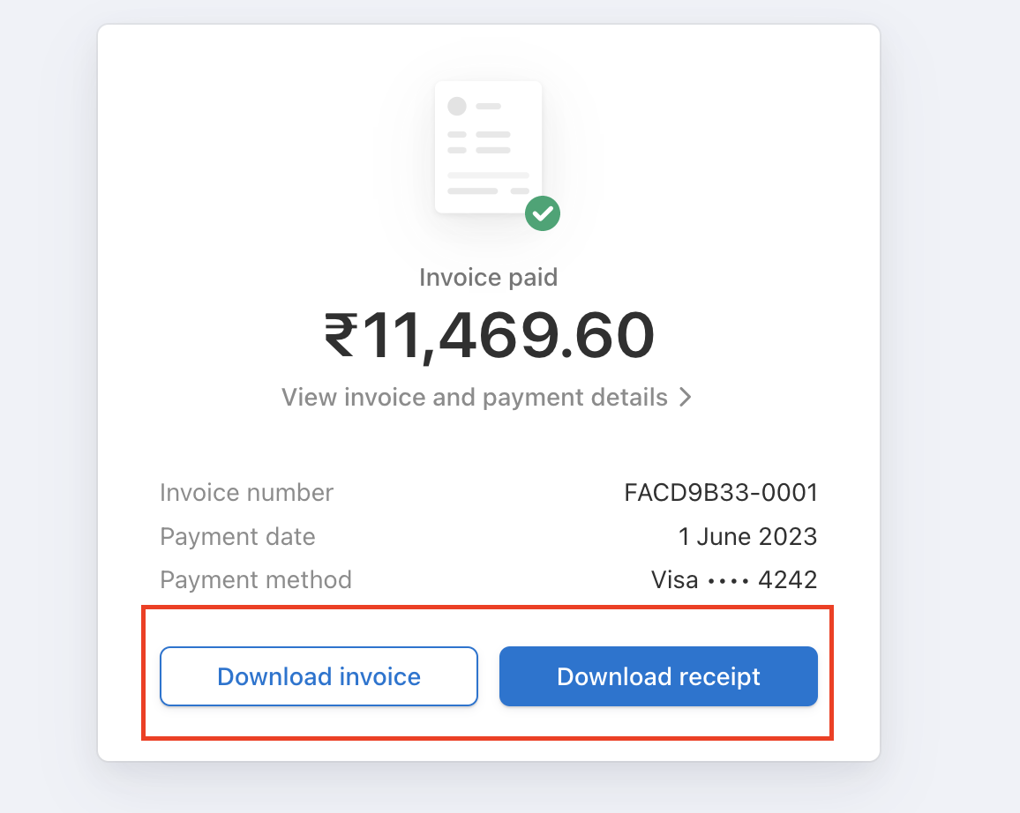Click the Invoice paid status text
The width and height of the screenshot is (1020, 813).
[489, 278]
